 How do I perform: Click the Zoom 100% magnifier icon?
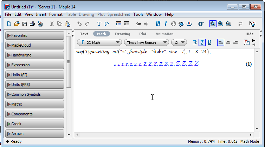click(x=213, y=24)
